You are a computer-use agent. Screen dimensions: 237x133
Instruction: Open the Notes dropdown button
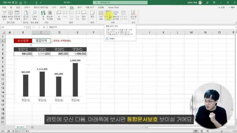92,15
